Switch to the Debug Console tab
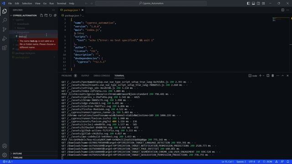The width and height of the screenshot is (292, 164). (102, 76)
